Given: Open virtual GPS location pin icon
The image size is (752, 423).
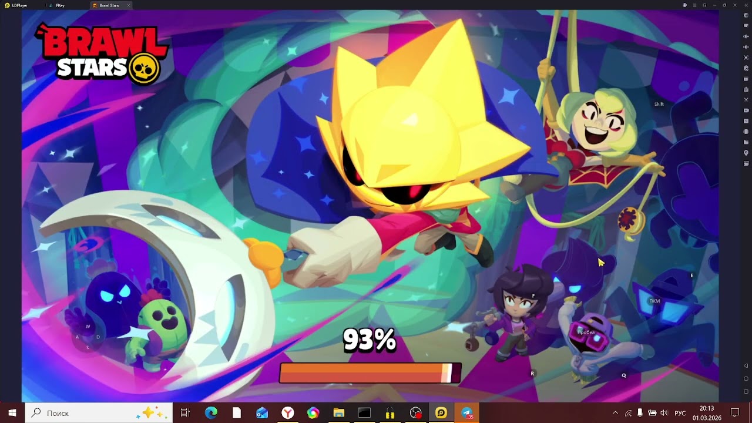Looking at the screenshot, I should (746, 153).
